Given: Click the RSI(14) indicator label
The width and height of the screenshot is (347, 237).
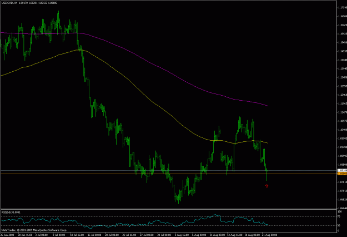Looking at the screenshot, I should (x=11, y=213).
